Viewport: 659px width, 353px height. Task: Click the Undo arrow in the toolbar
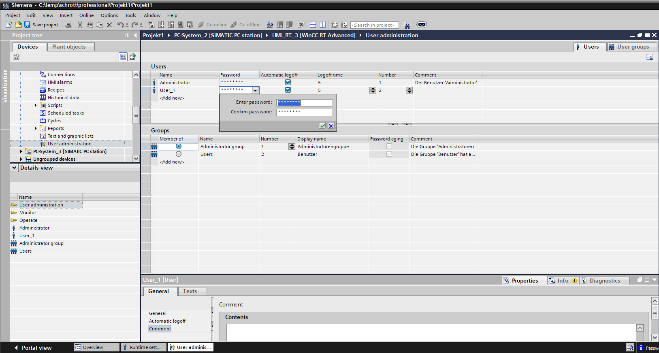pyautogui.click(x=120, y=25)
